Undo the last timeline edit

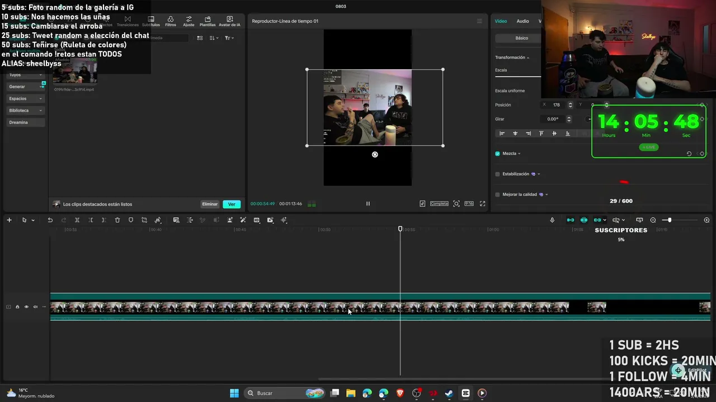pyautogui.click(x=50, y=220)
